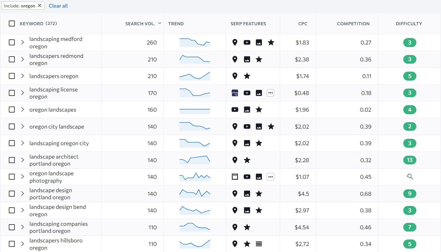The height and width of the screenshot is (252, 441).
Task: Expand the landscapers redmond oregon row
Action: (22, 59)
